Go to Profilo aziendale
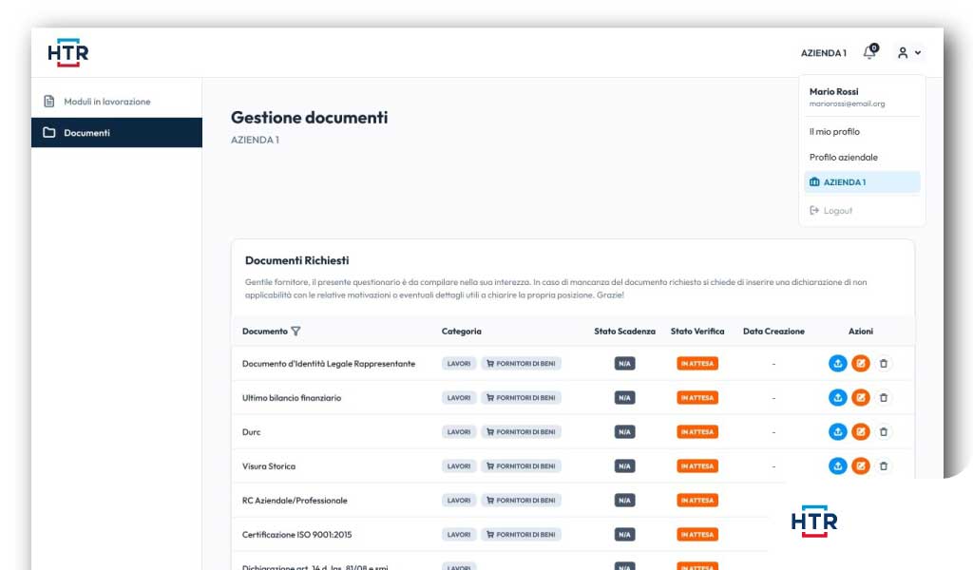This screenshot has width=973, height=570. 844,157
